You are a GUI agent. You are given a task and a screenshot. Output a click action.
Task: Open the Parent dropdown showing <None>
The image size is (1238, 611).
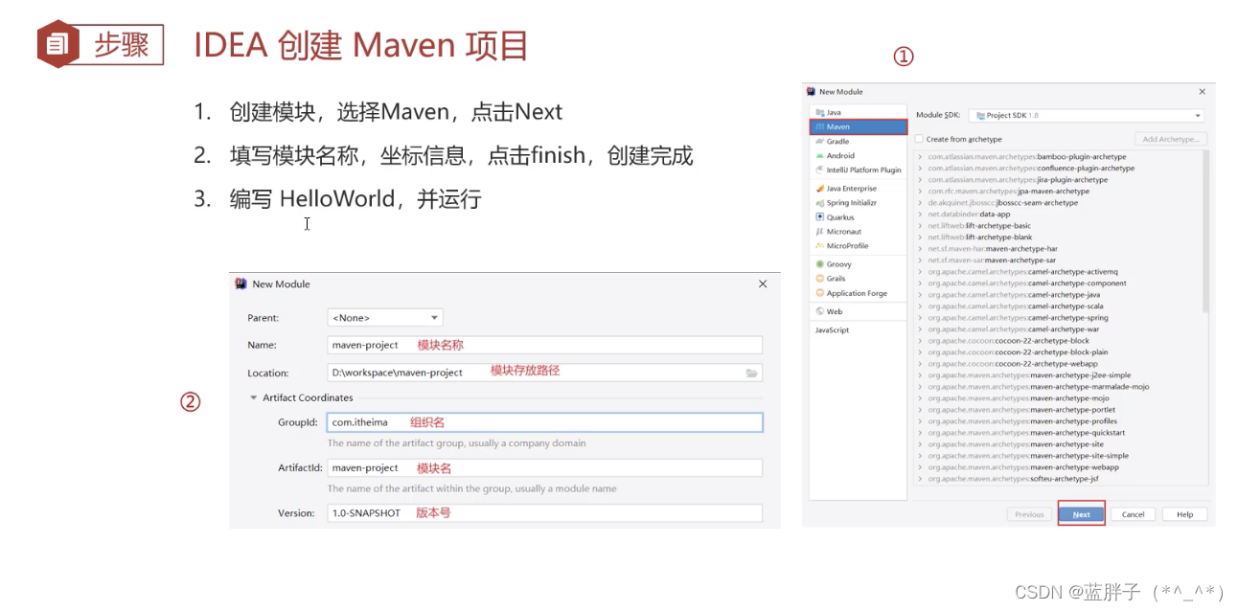tap(384, 317)
